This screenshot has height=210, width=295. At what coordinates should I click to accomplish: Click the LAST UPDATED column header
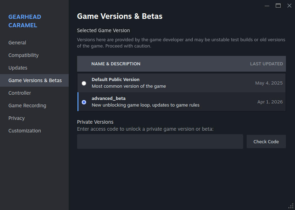pos(266,64)
